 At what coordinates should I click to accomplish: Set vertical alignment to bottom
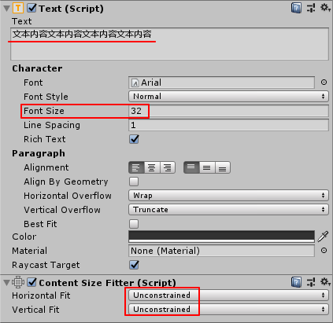point(223,167)
